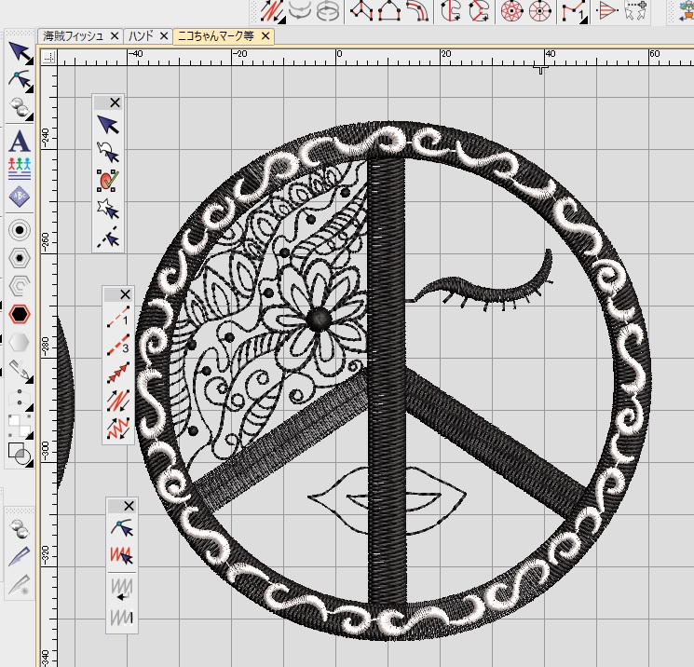Viewport: 694px width, 667px height.
Task: Open the colorful people team names tool
Action: (x=19, y=169)
